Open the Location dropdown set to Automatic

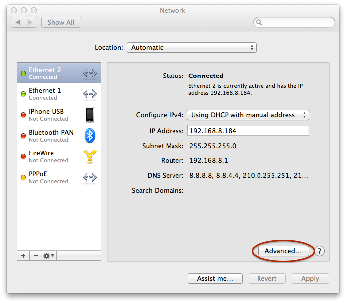click(191, 47)
